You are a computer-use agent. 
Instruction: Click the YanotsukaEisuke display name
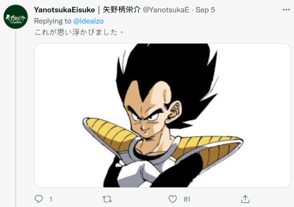(64, 10)
